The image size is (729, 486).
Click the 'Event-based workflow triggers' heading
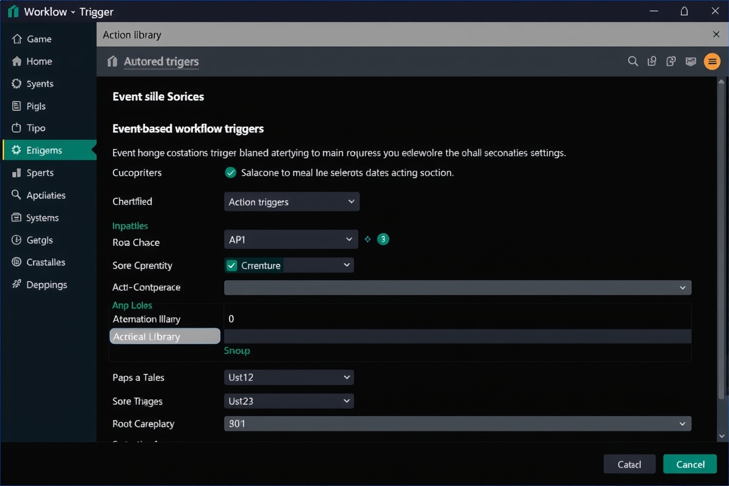188,129
